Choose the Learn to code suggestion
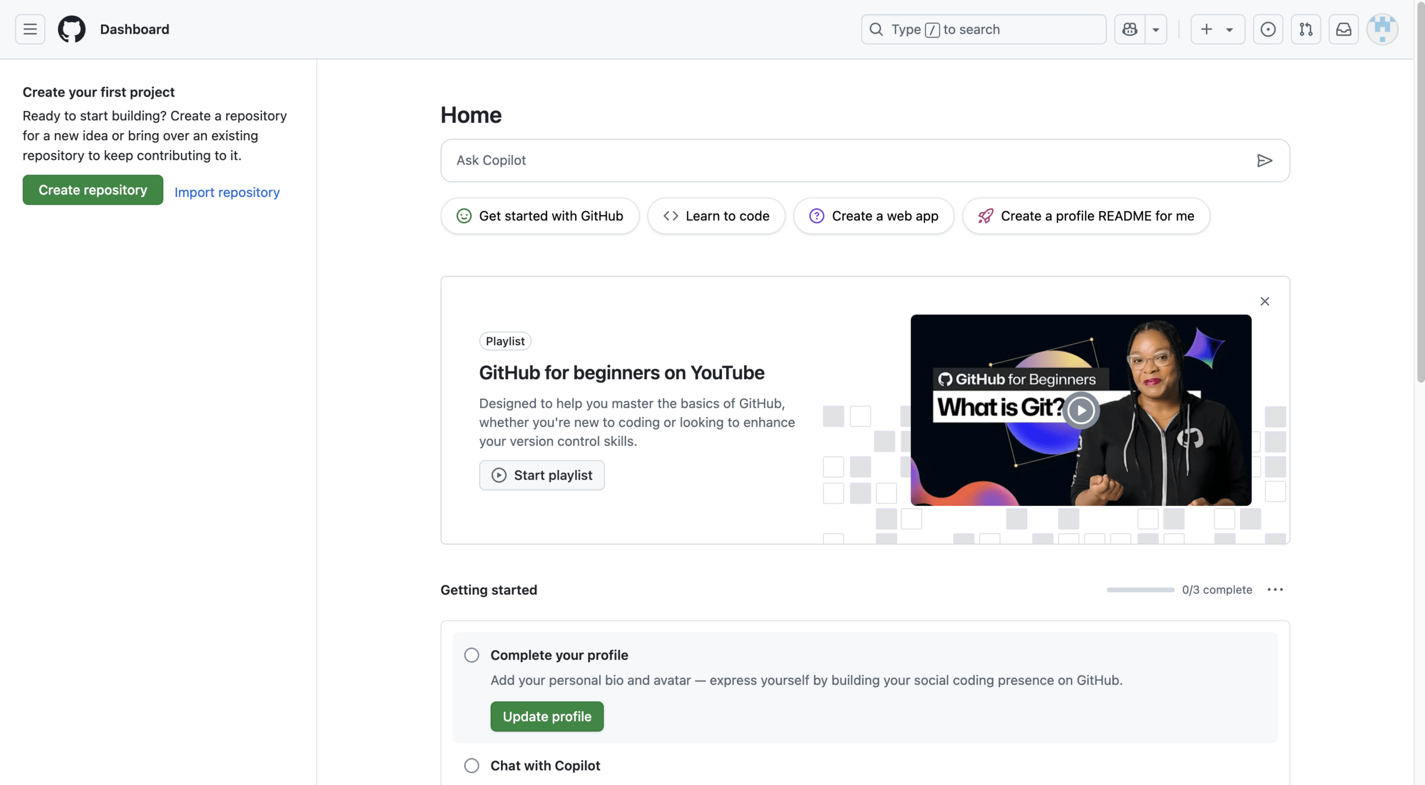Viewport: 1425px width, 785px height. click(x=716, y=216)
